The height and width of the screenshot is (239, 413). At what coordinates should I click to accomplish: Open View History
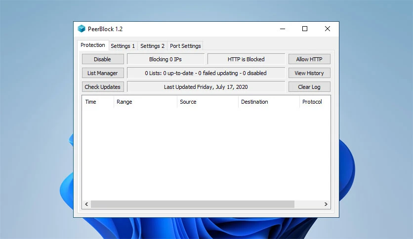[x=309, y=73]
